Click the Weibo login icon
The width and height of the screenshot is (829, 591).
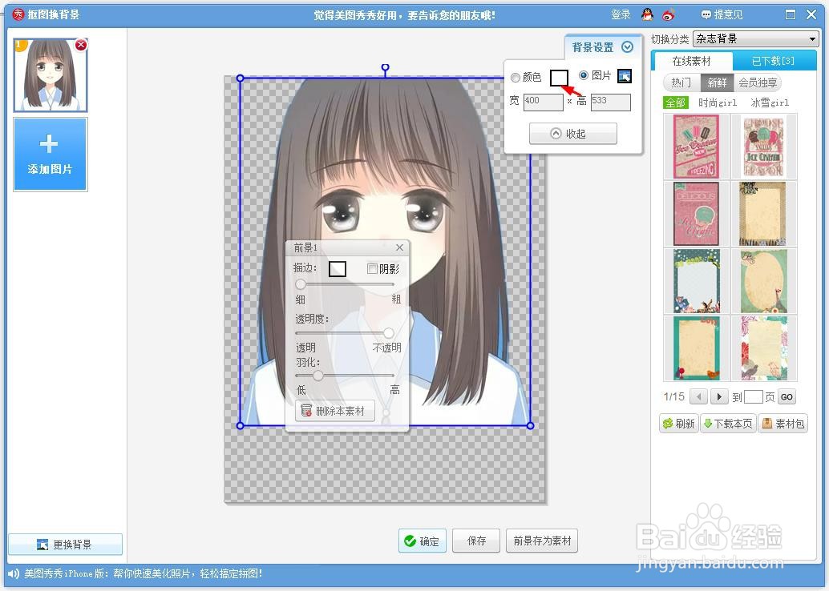click(x=669, y=14)
